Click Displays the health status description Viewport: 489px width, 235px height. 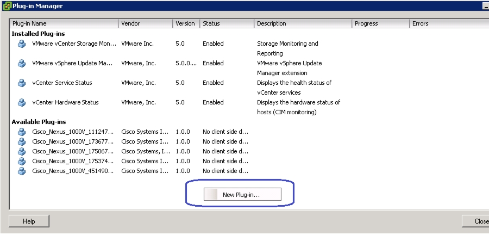tap(294, 88)
